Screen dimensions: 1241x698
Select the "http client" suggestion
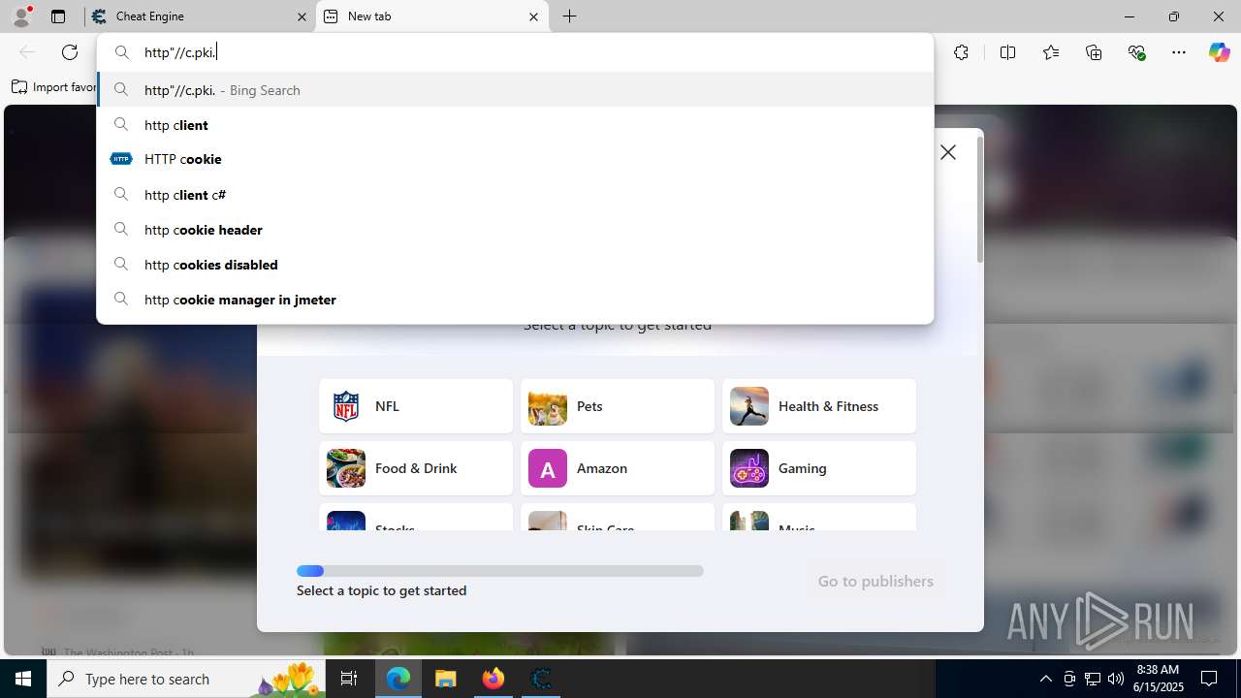515,125
